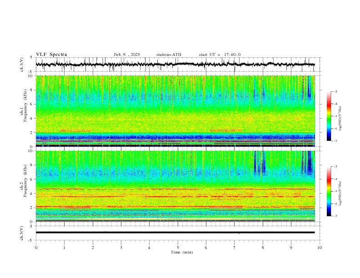This screenshot has height=278, width=360.
Task: Select the upper colorbar "log(PSD)(V²/Hz)" label
Action: click(340, 119)
